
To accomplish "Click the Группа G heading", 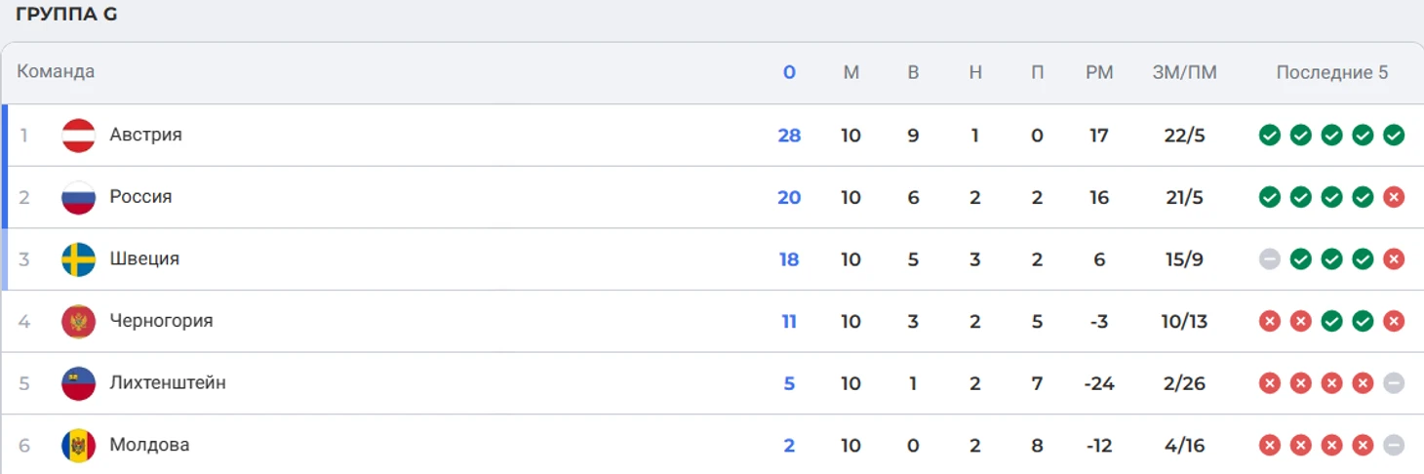I will point(66,16).
